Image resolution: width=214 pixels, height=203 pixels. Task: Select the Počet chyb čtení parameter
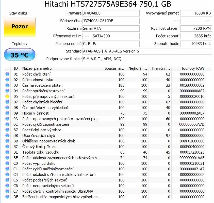pyautogui.click(x=37, y=74)
